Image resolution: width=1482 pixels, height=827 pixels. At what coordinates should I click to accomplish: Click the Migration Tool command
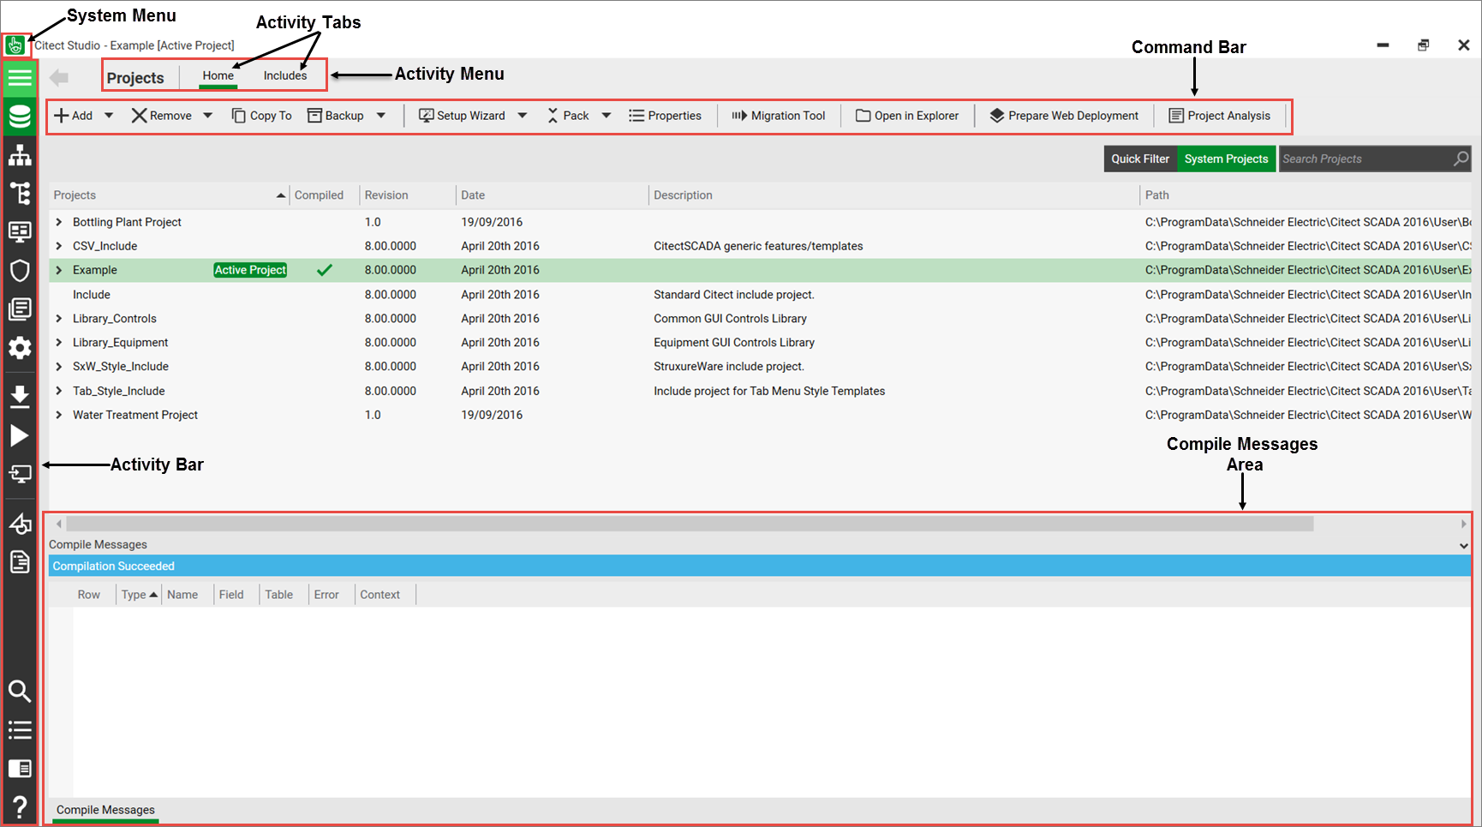779,116
